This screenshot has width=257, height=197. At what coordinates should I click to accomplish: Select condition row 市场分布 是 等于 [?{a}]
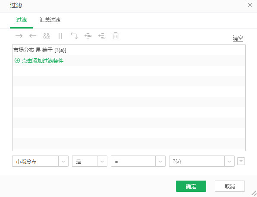(129, 50)
